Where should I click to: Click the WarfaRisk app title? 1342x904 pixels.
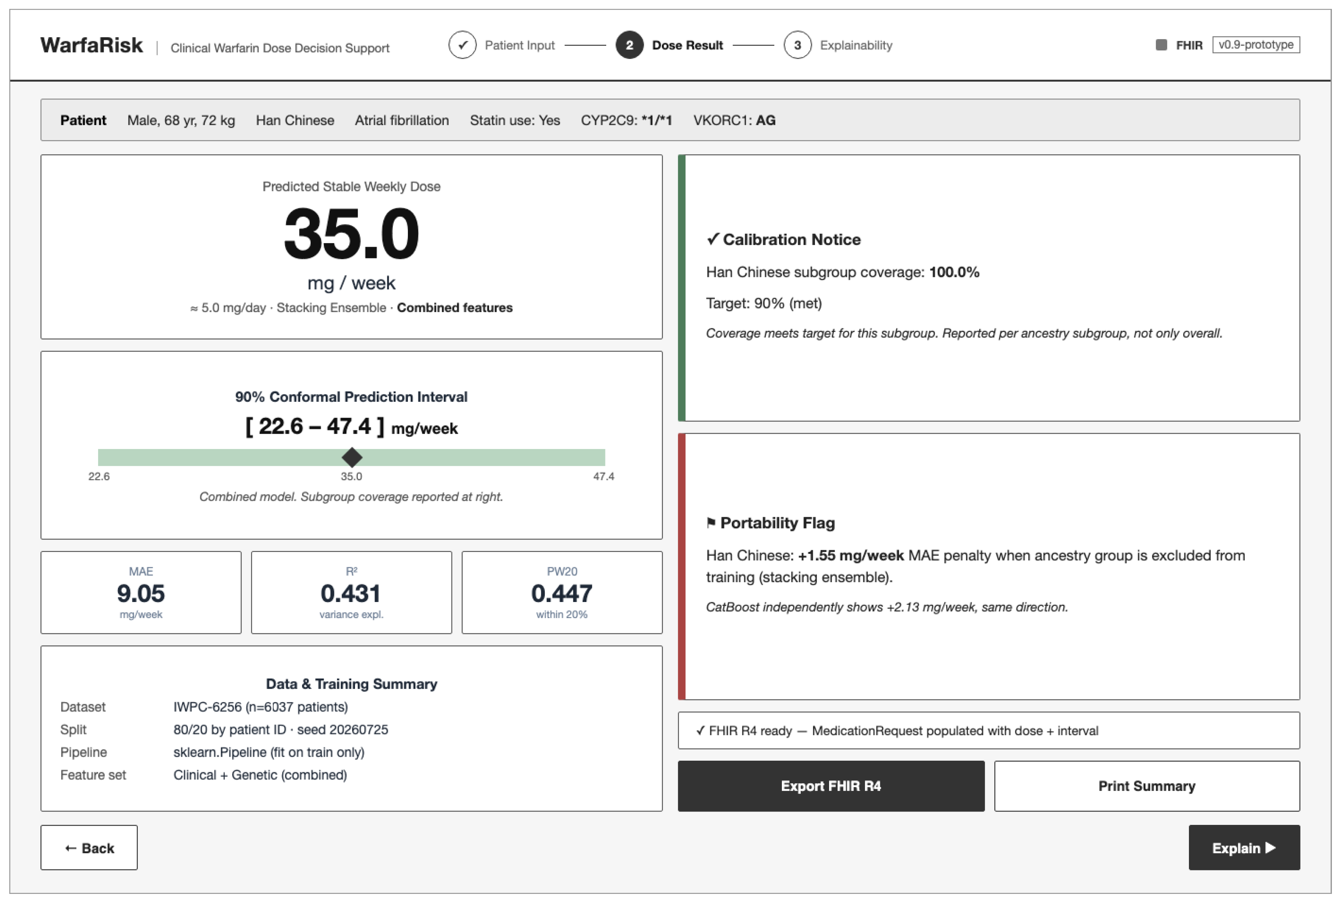point(91,45)
